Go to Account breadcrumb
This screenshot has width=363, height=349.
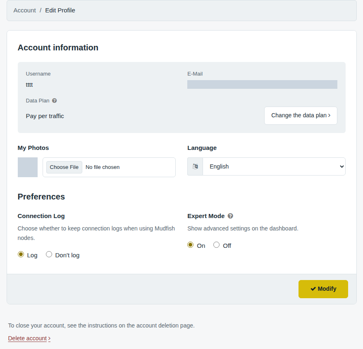24,10
